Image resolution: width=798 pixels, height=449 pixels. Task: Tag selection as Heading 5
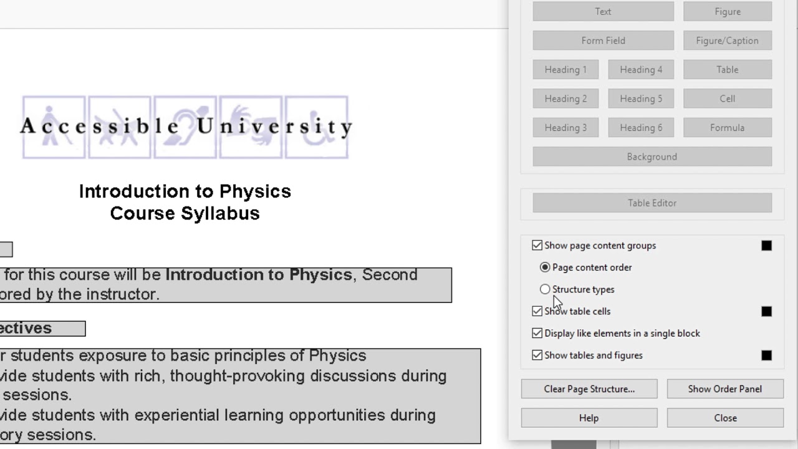point(641,99)
